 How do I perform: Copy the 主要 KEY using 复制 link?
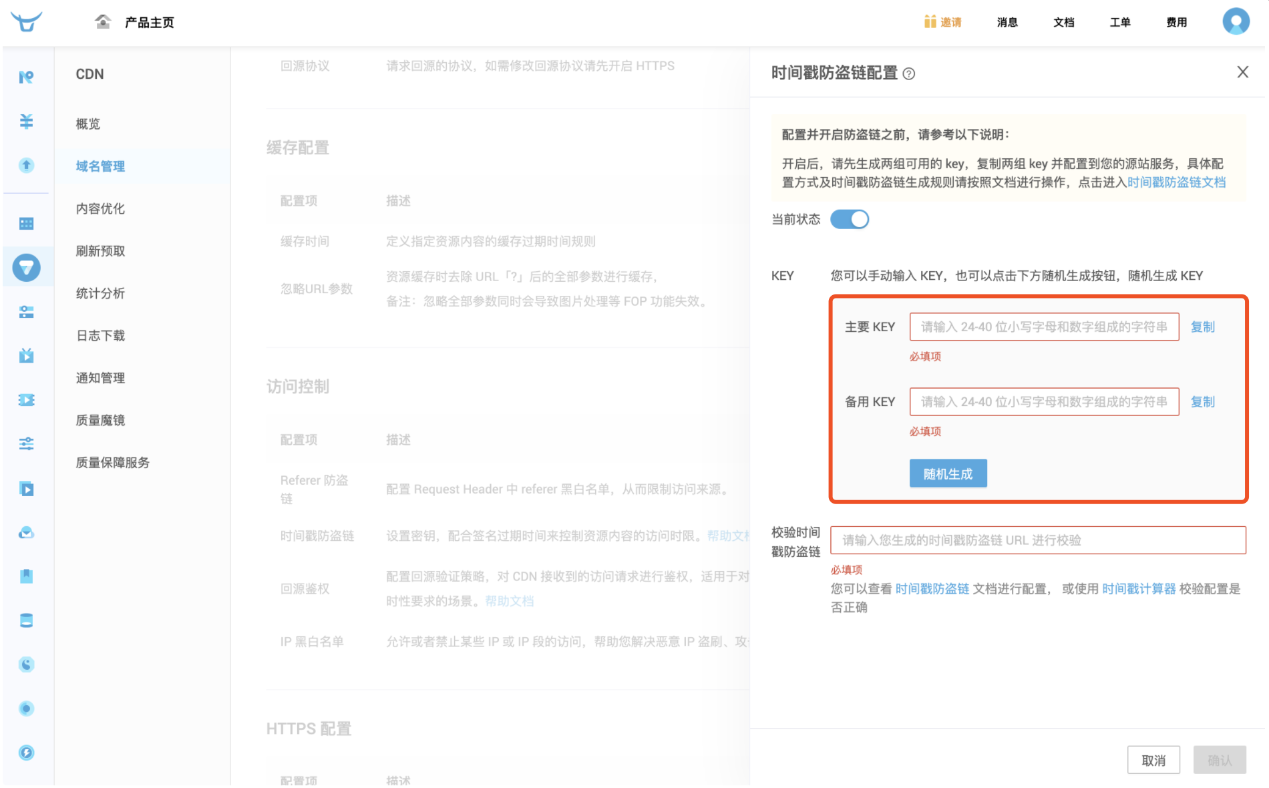(x=1202, y=327)
